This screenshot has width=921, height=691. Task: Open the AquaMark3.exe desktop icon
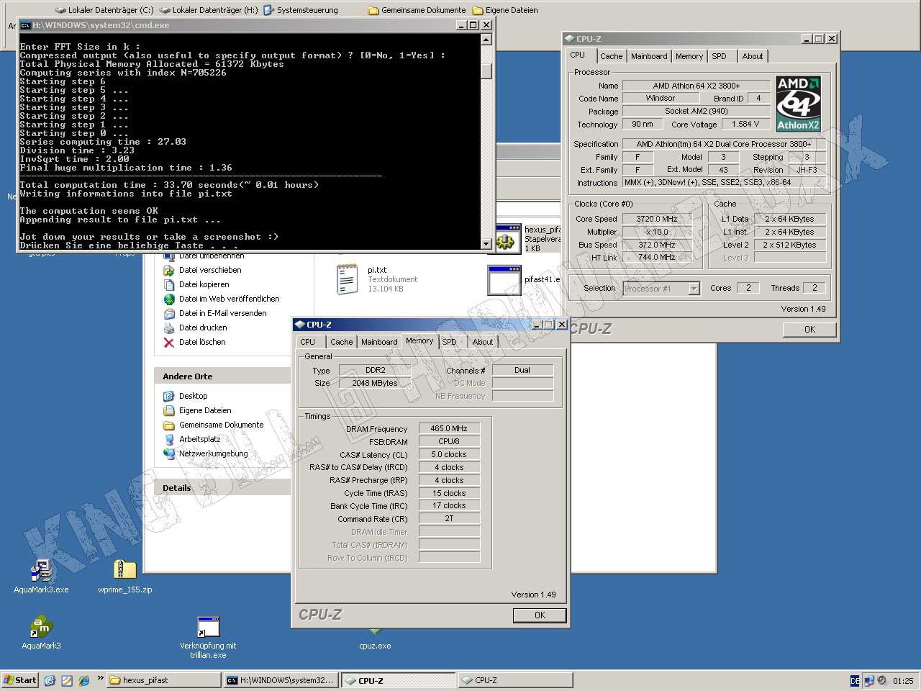pyautogui.click(x=41, y=571)
